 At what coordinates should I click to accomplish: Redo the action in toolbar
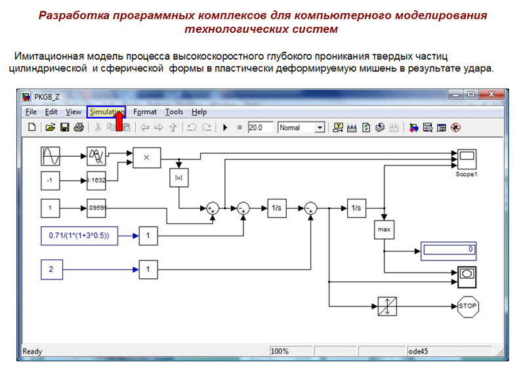tap(206, 127)
